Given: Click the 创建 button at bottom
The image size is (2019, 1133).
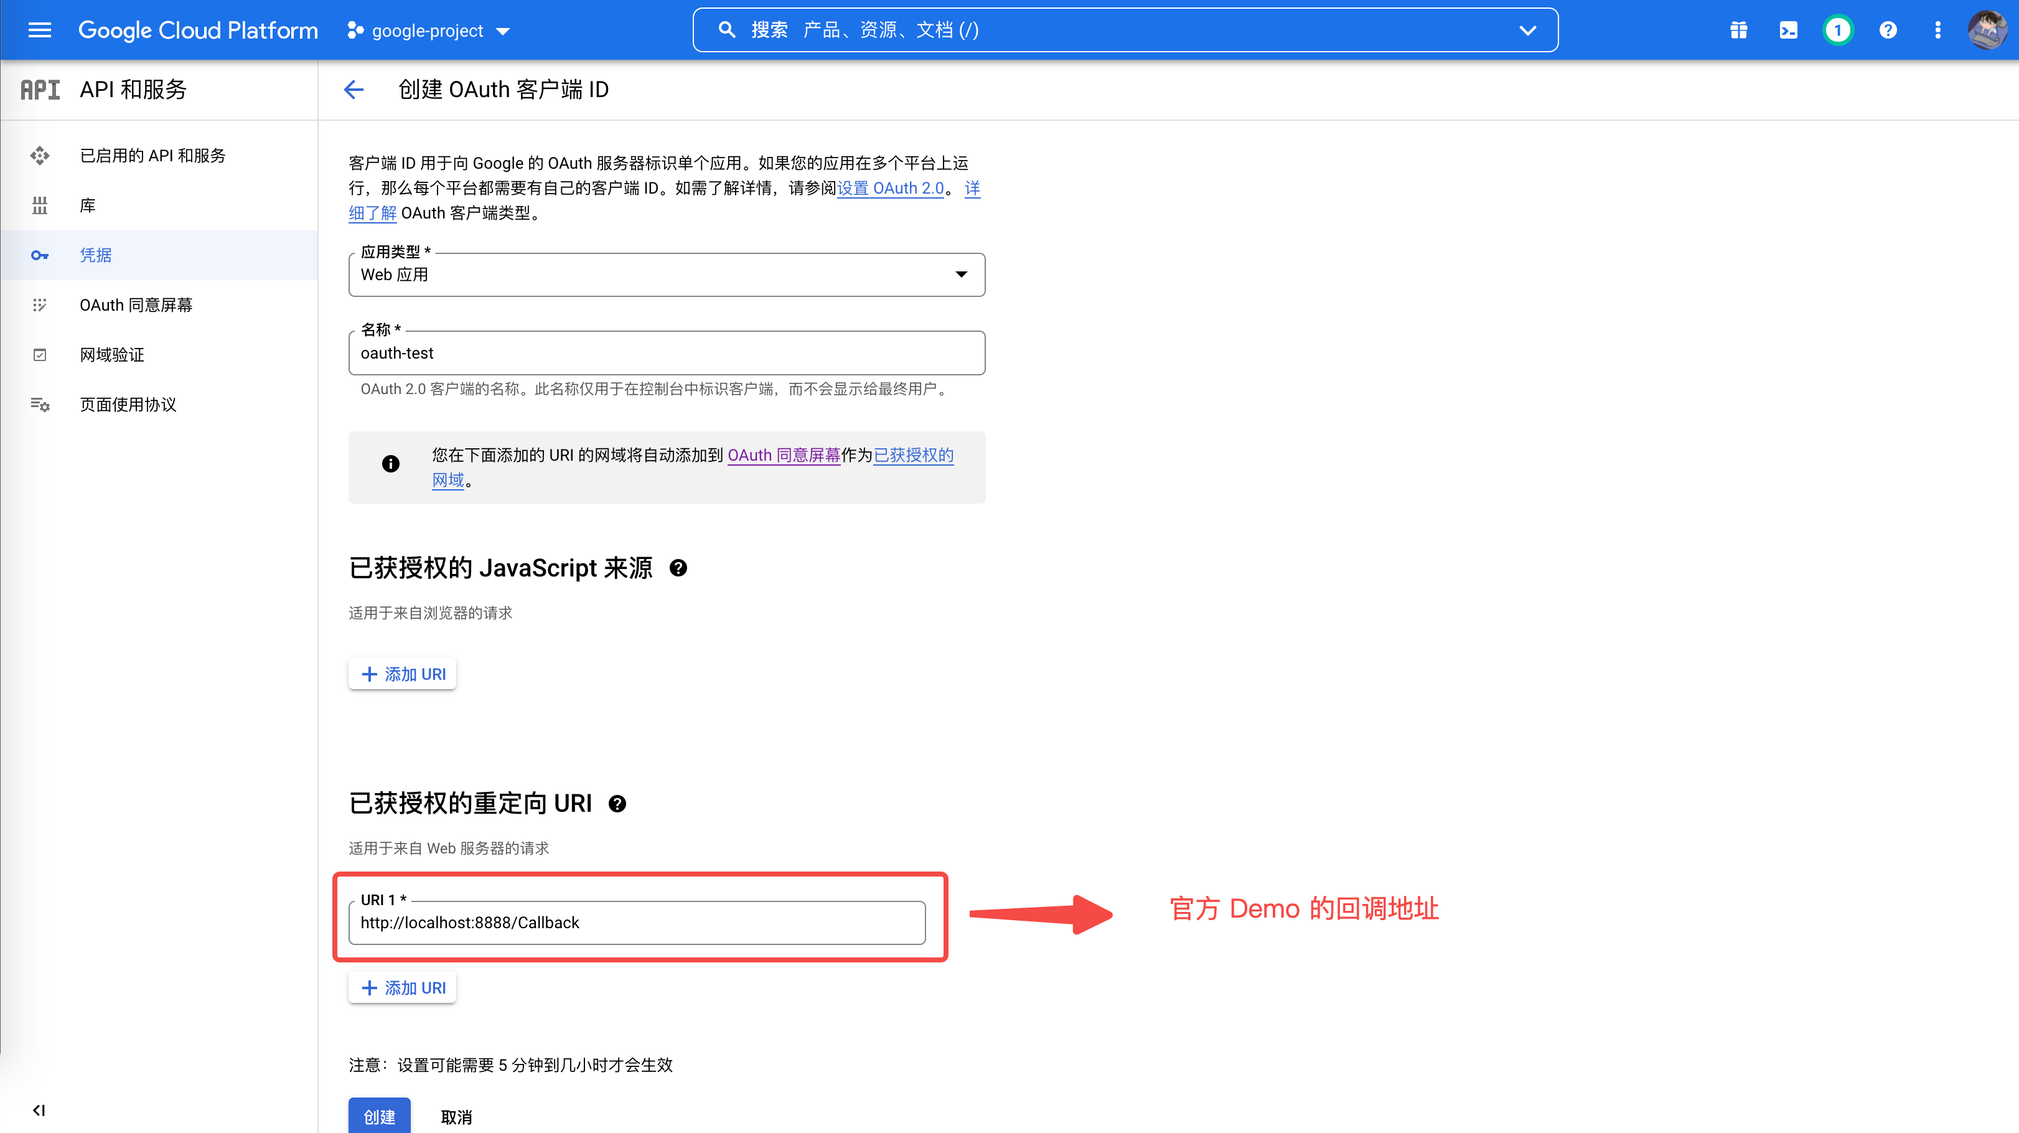Looking at the screenshot, I should coord(378,1116).
